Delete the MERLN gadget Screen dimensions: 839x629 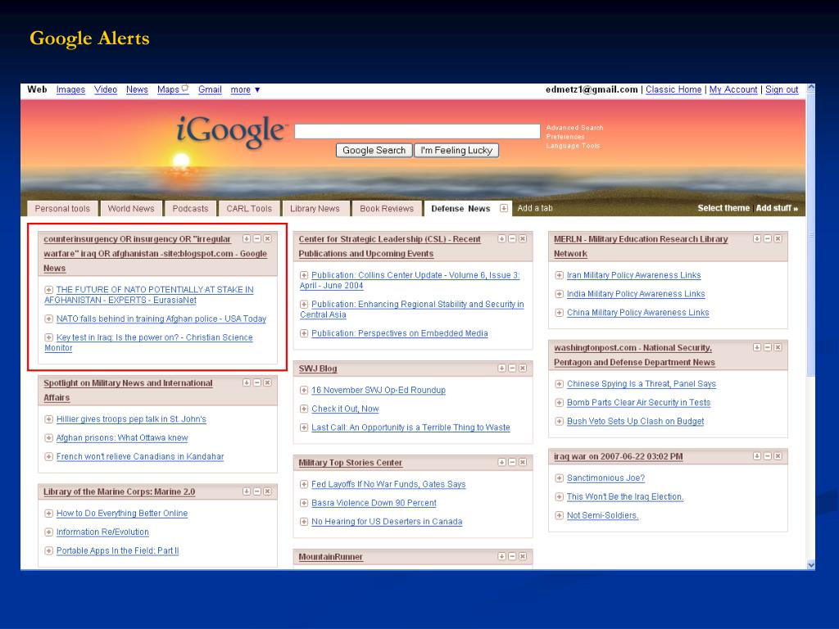[778, 238]
